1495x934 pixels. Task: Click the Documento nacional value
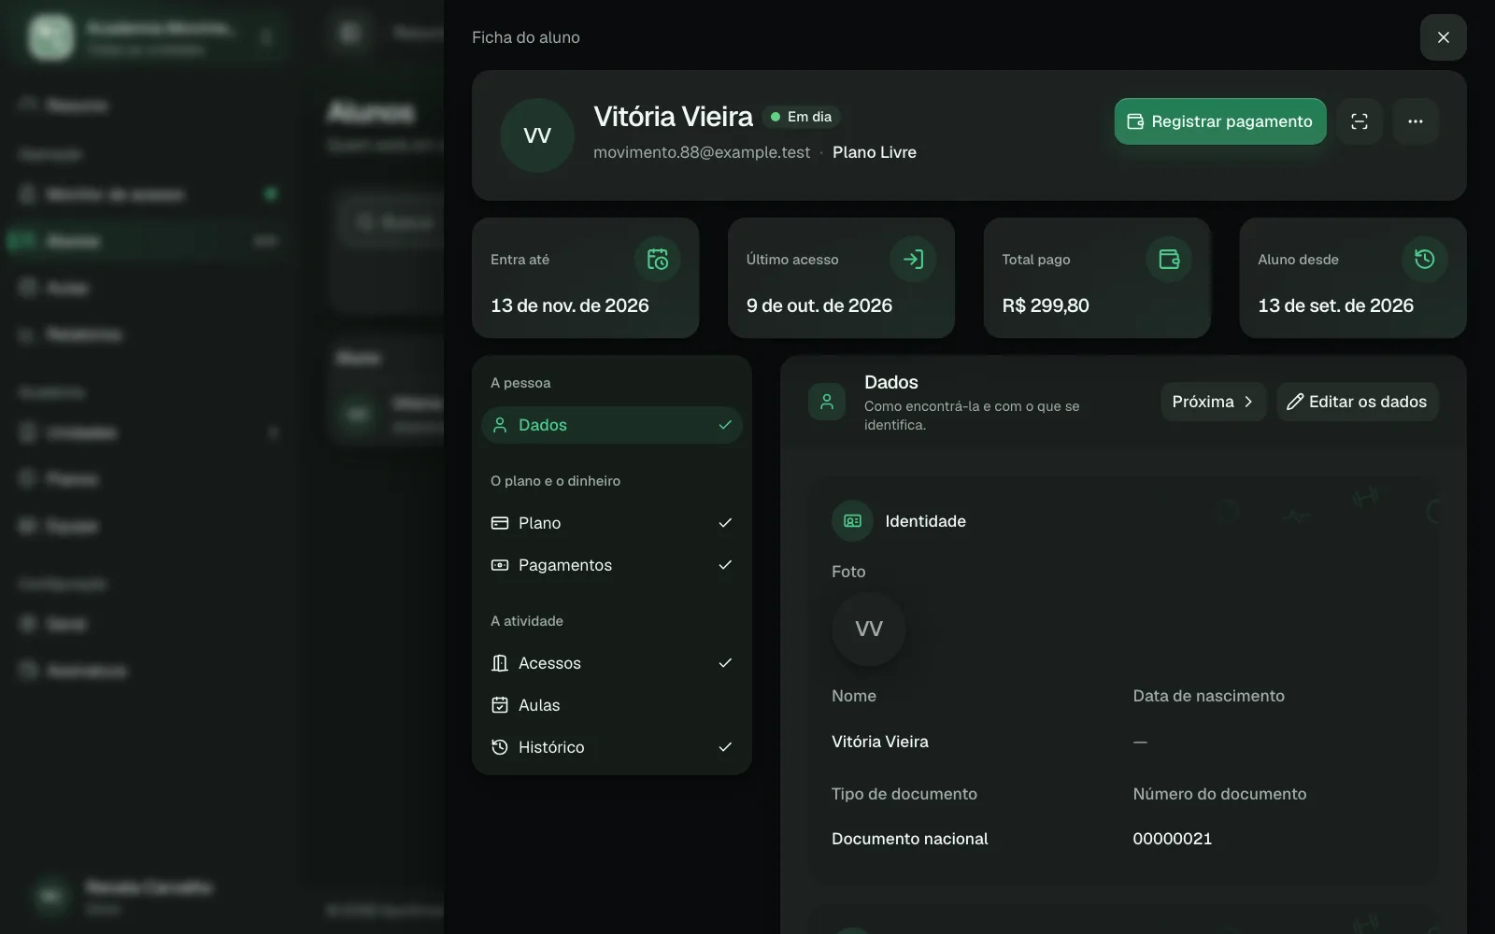pyautogui.click(x=910, y=839)
